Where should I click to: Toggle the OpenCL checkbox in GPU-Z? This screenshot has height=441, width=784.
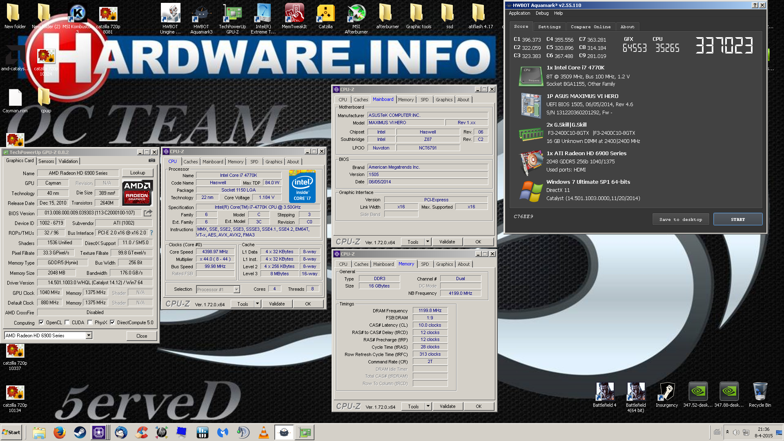(x=41, y=323)
